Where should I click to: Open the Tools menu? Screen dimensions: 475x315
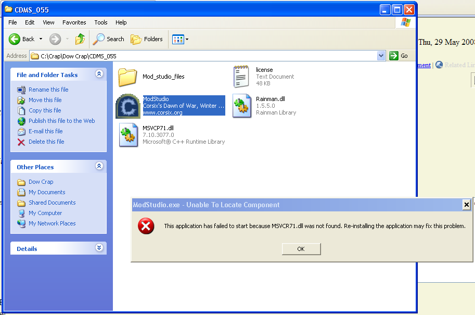(x=101, y=22)
